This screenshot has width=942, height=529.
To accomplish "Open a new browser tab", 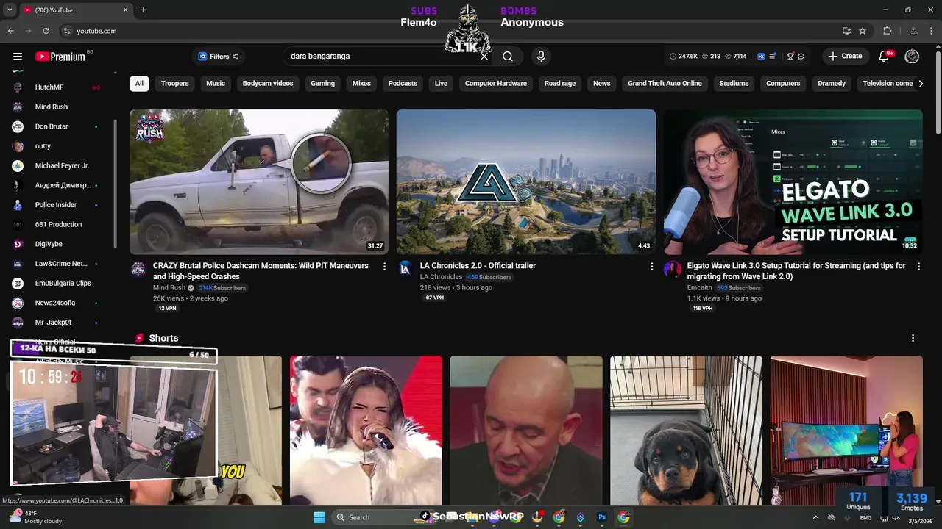I will click(x=143, y=10).
